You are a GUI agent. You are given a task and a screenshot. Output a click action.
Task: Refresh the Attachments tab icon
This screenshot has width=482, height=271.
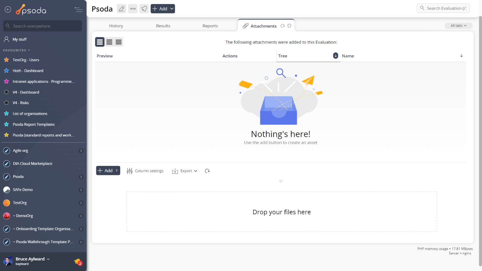pos(283,26)
